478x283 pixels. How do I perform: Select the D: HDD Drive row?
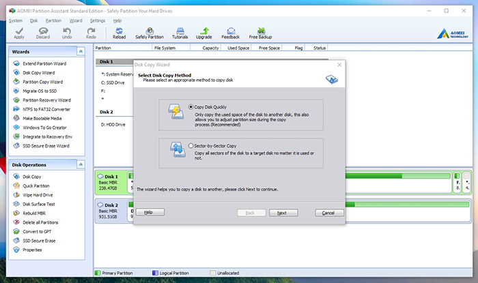point(113,125)
